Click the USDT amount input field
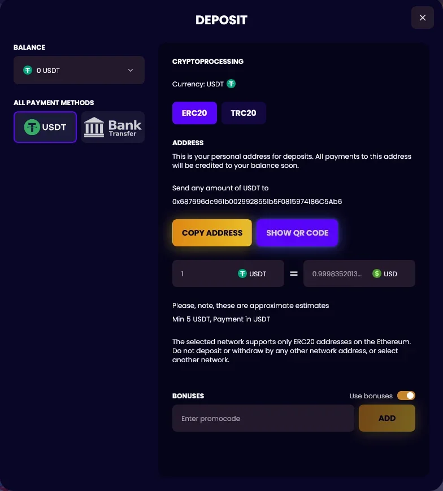Image resolution: width=443 pixels, height=491 pixels. (203, 273)
